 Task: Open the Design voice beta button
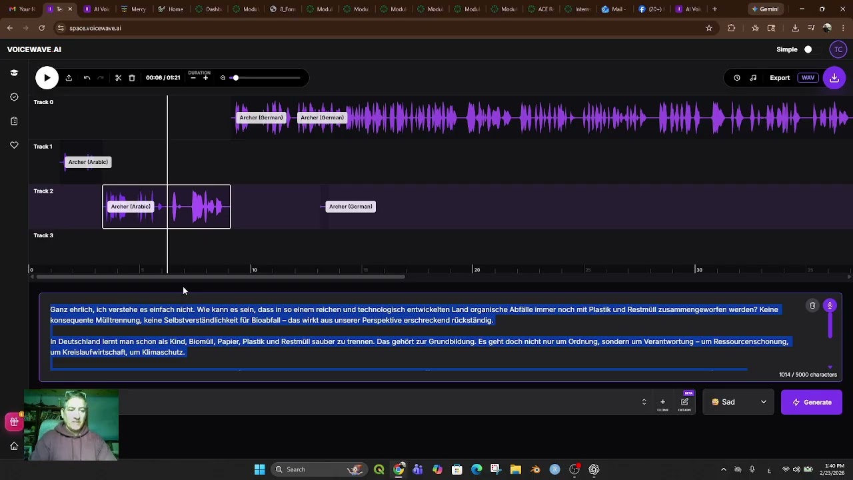click(684, 403)
